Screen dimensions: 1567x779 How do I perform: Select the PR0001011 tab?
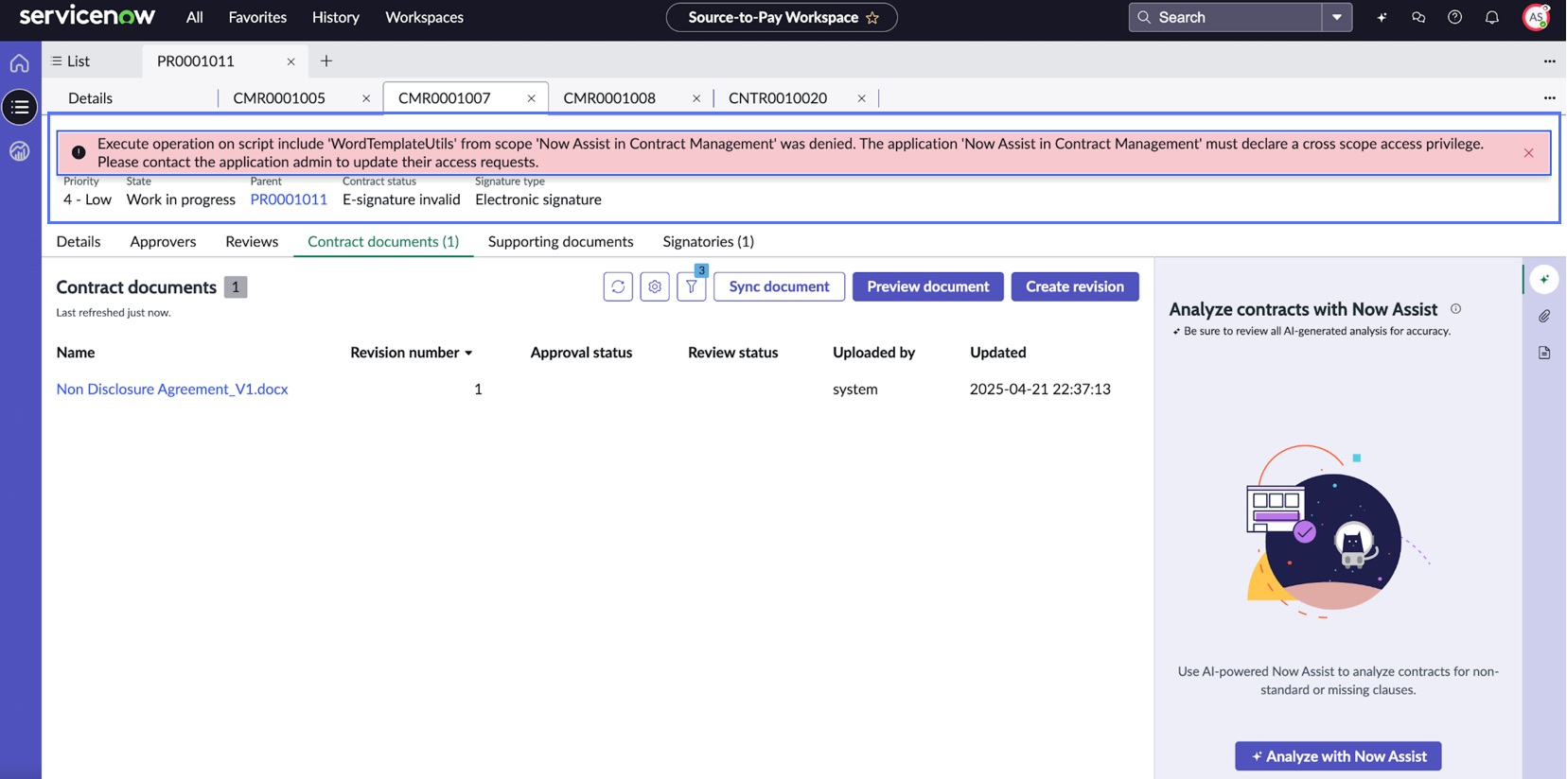click(196, 61)
